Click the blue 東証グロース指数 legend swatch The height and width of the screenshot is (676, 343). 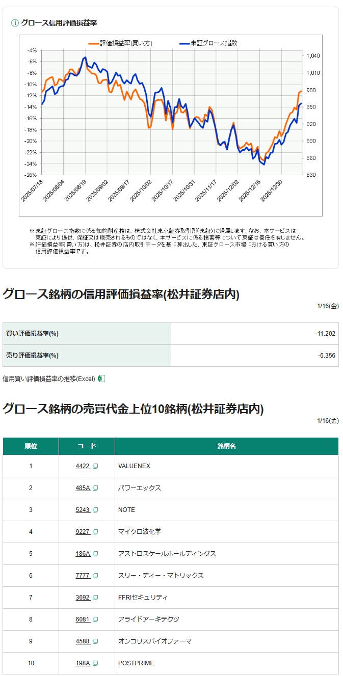(184, 43)
